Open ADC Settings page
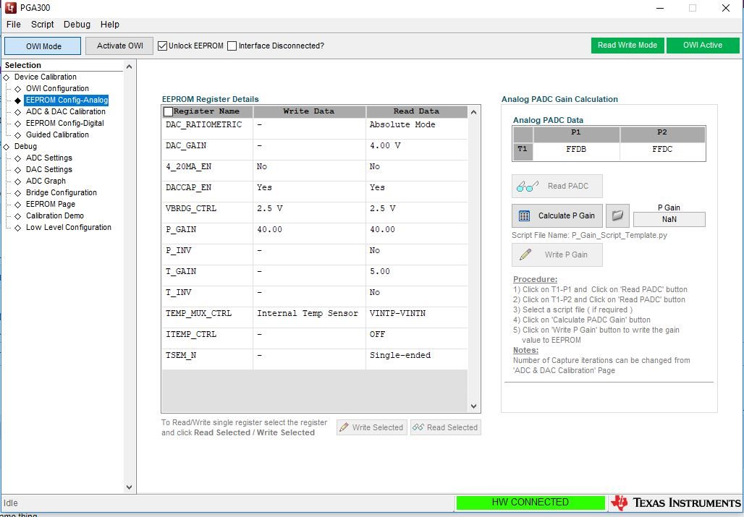Screen dimensions: 744x517 point(49,158)
